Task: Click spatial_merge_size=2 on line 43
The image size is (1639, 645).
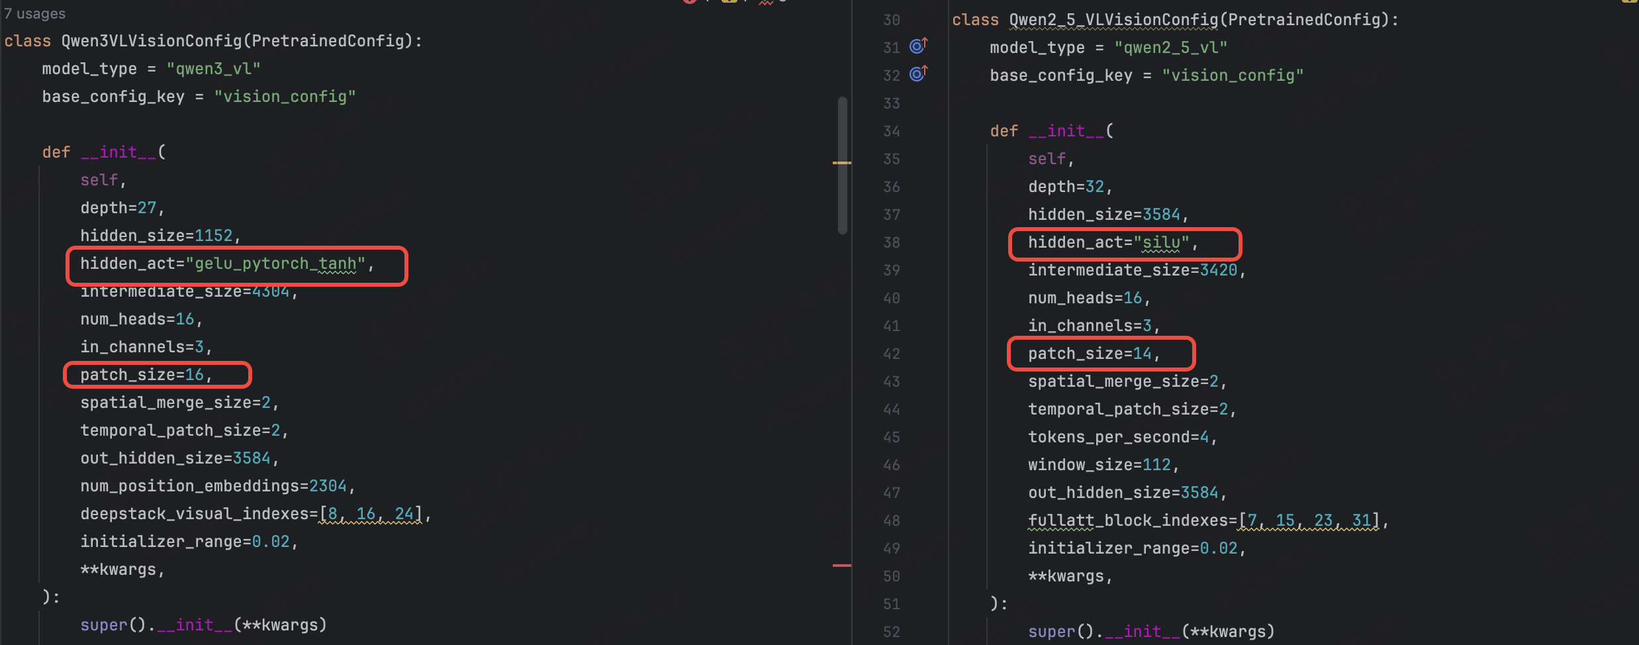Action: click(1123, 381)
